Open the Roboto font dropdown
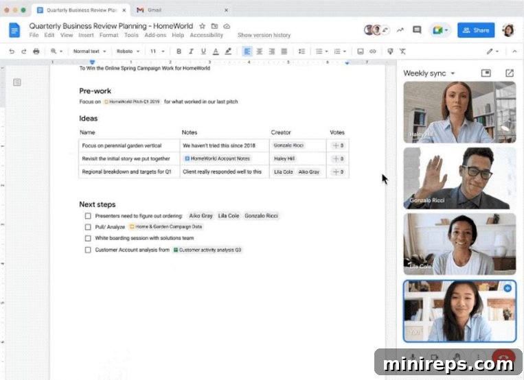The image size is (524, 380). [x=128, y=51]
